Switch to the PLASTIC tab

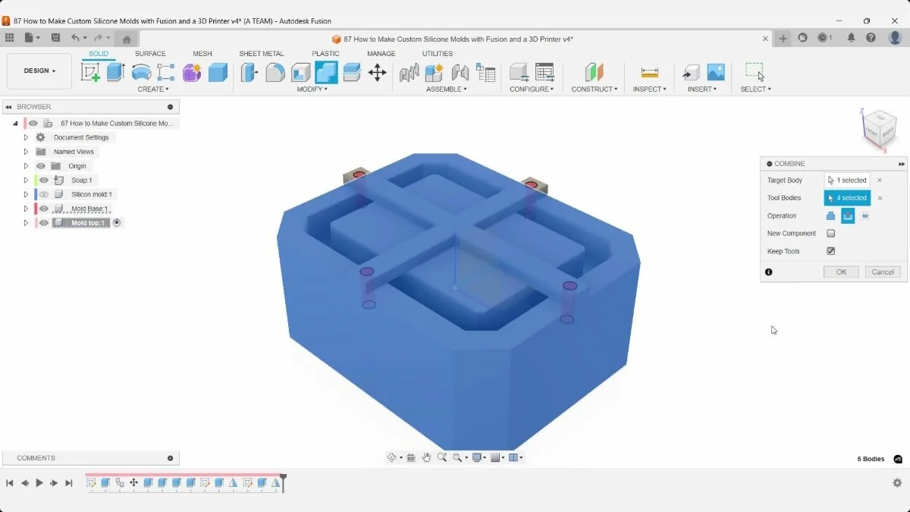(325, 54)
